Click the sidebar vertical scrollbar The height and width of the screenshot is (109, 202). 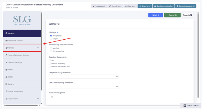point(42,52)
